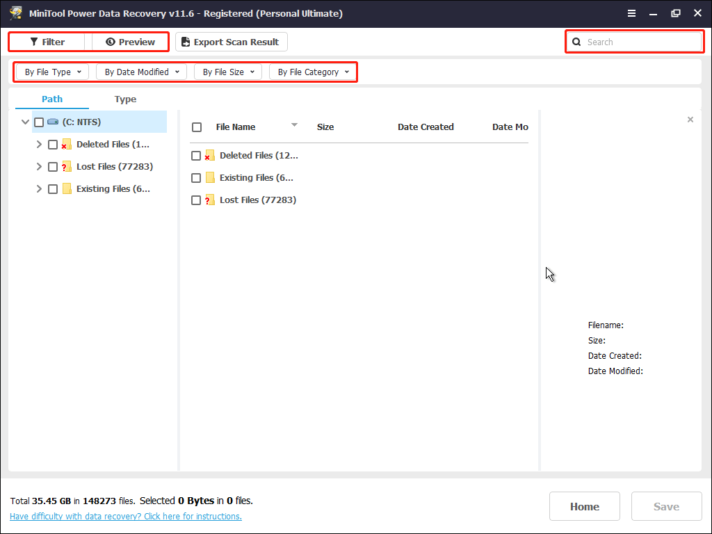Click the sort arrow next to File Name
Image resolution: width=712 pixels, height=534 pixels.
[x=294, y=125]
